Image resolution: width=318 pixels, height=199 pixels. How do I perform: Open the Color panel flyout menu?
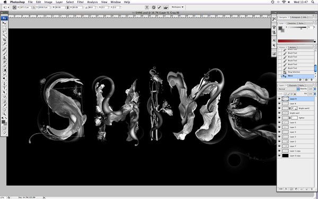(x=314, y=23)
